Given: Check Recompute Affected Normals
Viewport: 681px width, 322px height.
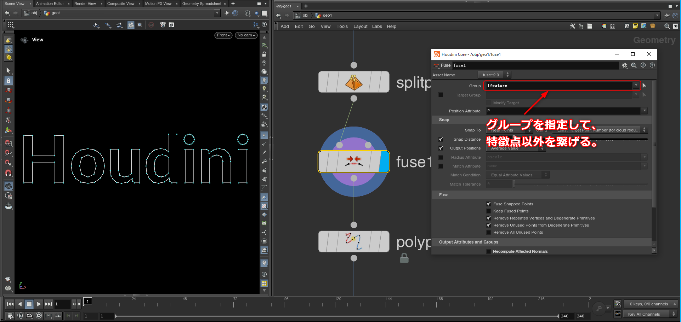Looking at the screenshot, I should 489,251.
